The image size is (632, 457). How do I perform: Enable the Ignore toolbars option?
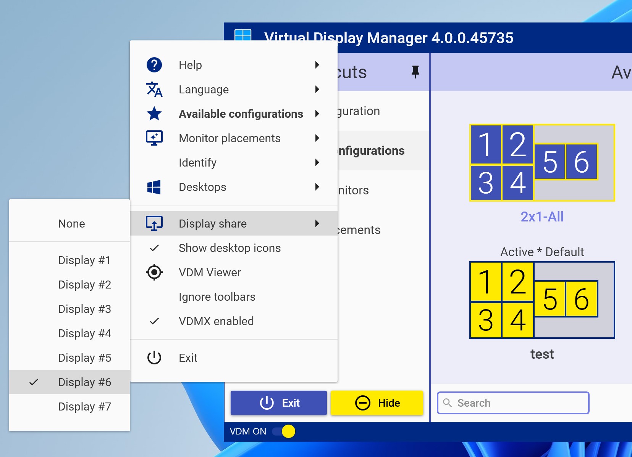(x=234, y=297)
